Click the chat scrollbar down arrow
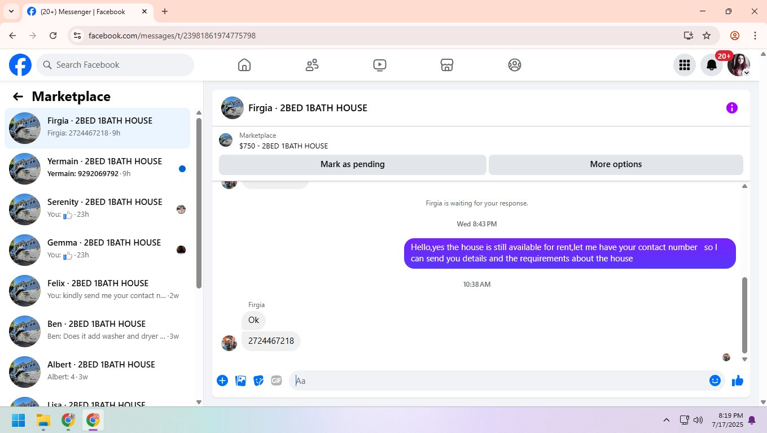 (x=744, y=359)
